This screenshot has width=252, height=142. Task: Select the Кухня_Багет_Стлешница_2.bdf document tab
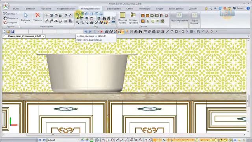pos(24,36)
